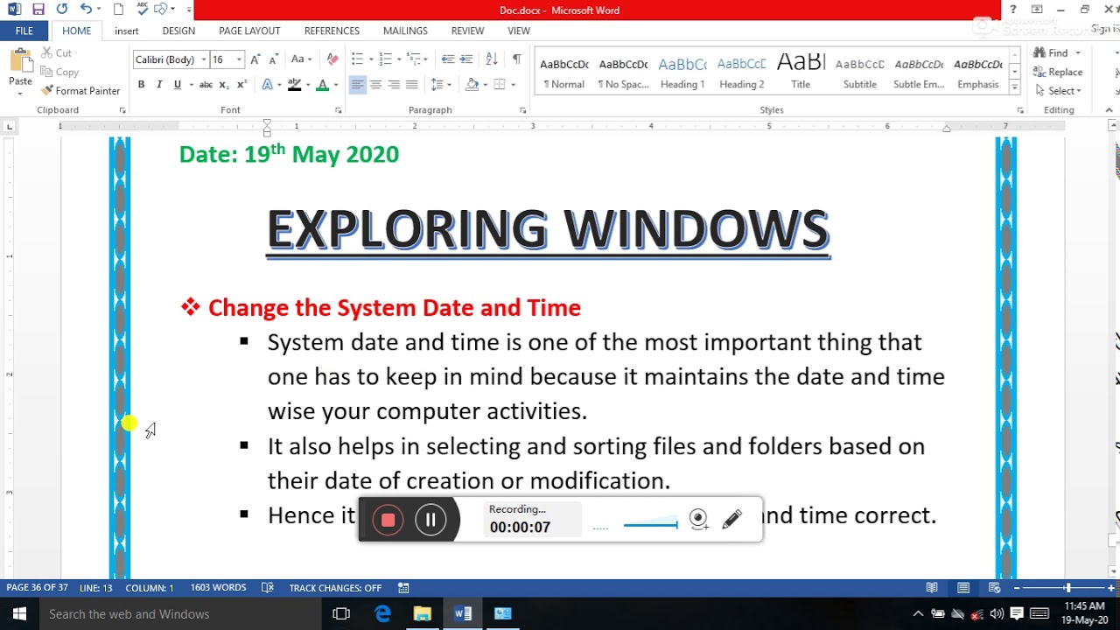Switch to the insert tab

[x=127, y=31]
